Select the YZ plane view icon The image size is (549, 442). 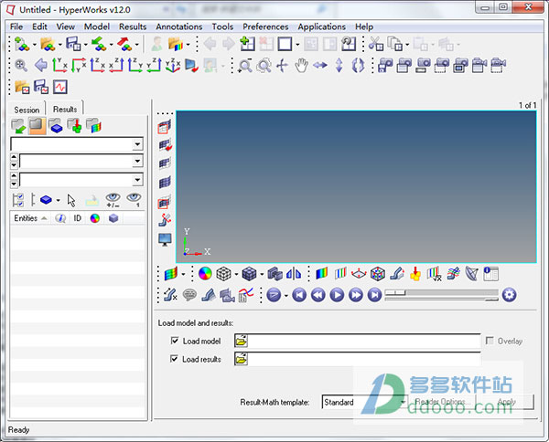pyautogui.click(x=135, y=66)
